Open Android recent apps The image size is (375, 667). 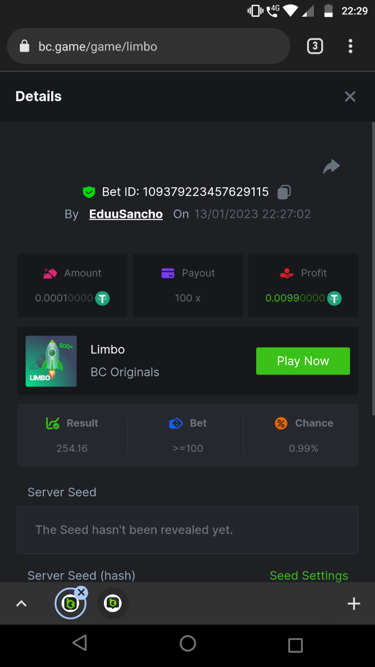point(295,644)
